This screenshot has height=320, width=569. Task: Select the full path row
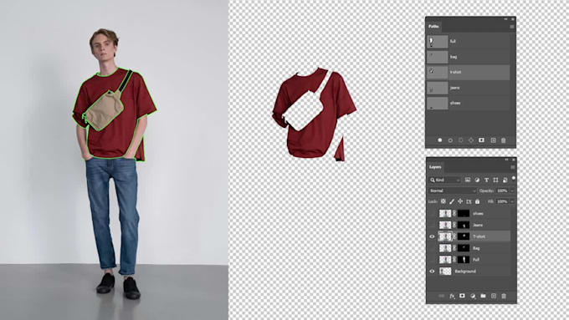(x=468, y=42)
